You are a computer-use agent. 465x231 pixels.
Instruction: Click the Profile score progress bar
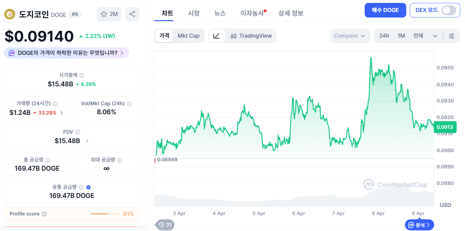click(105, 214)
